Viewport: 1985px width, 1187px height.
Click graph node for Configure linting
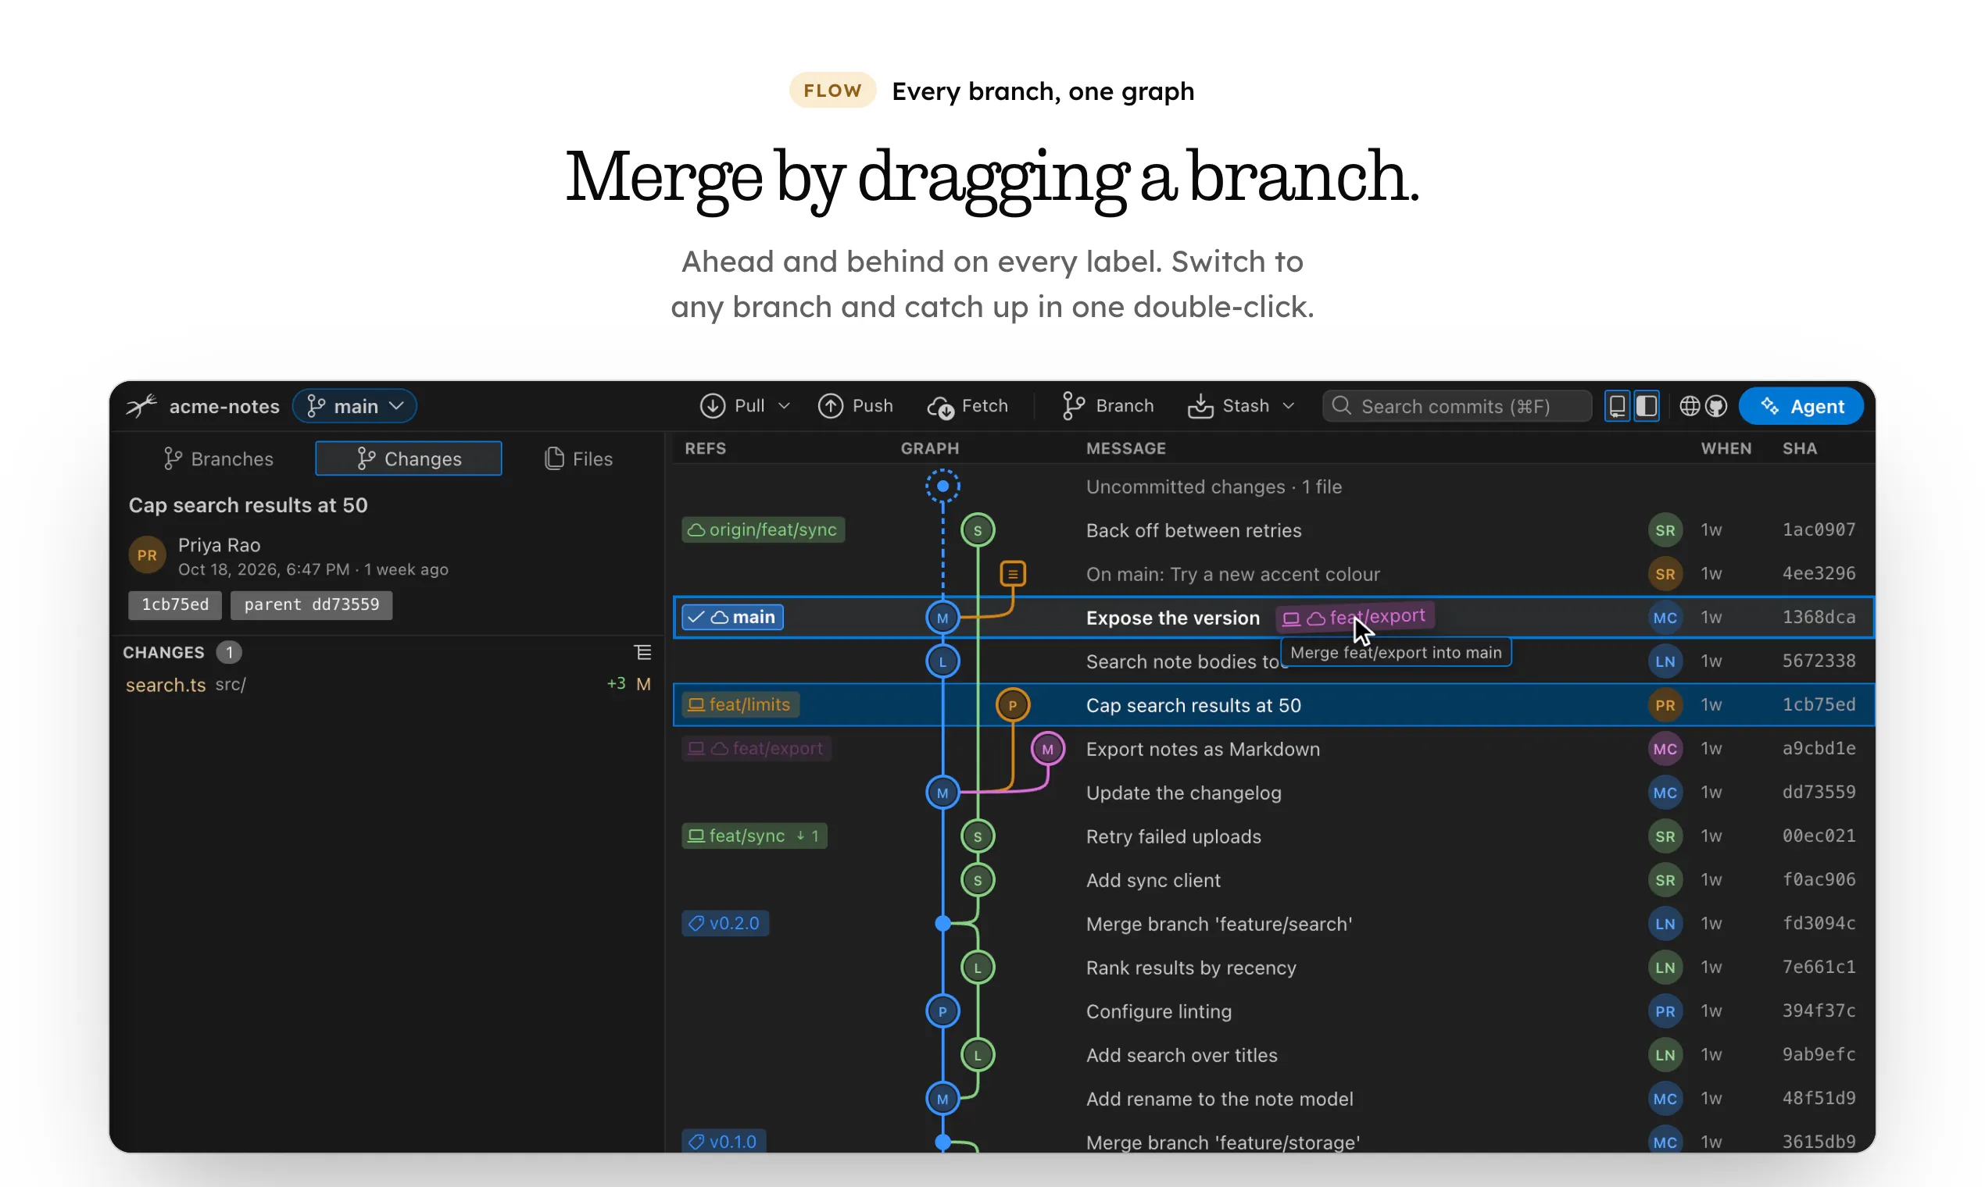942,1012
